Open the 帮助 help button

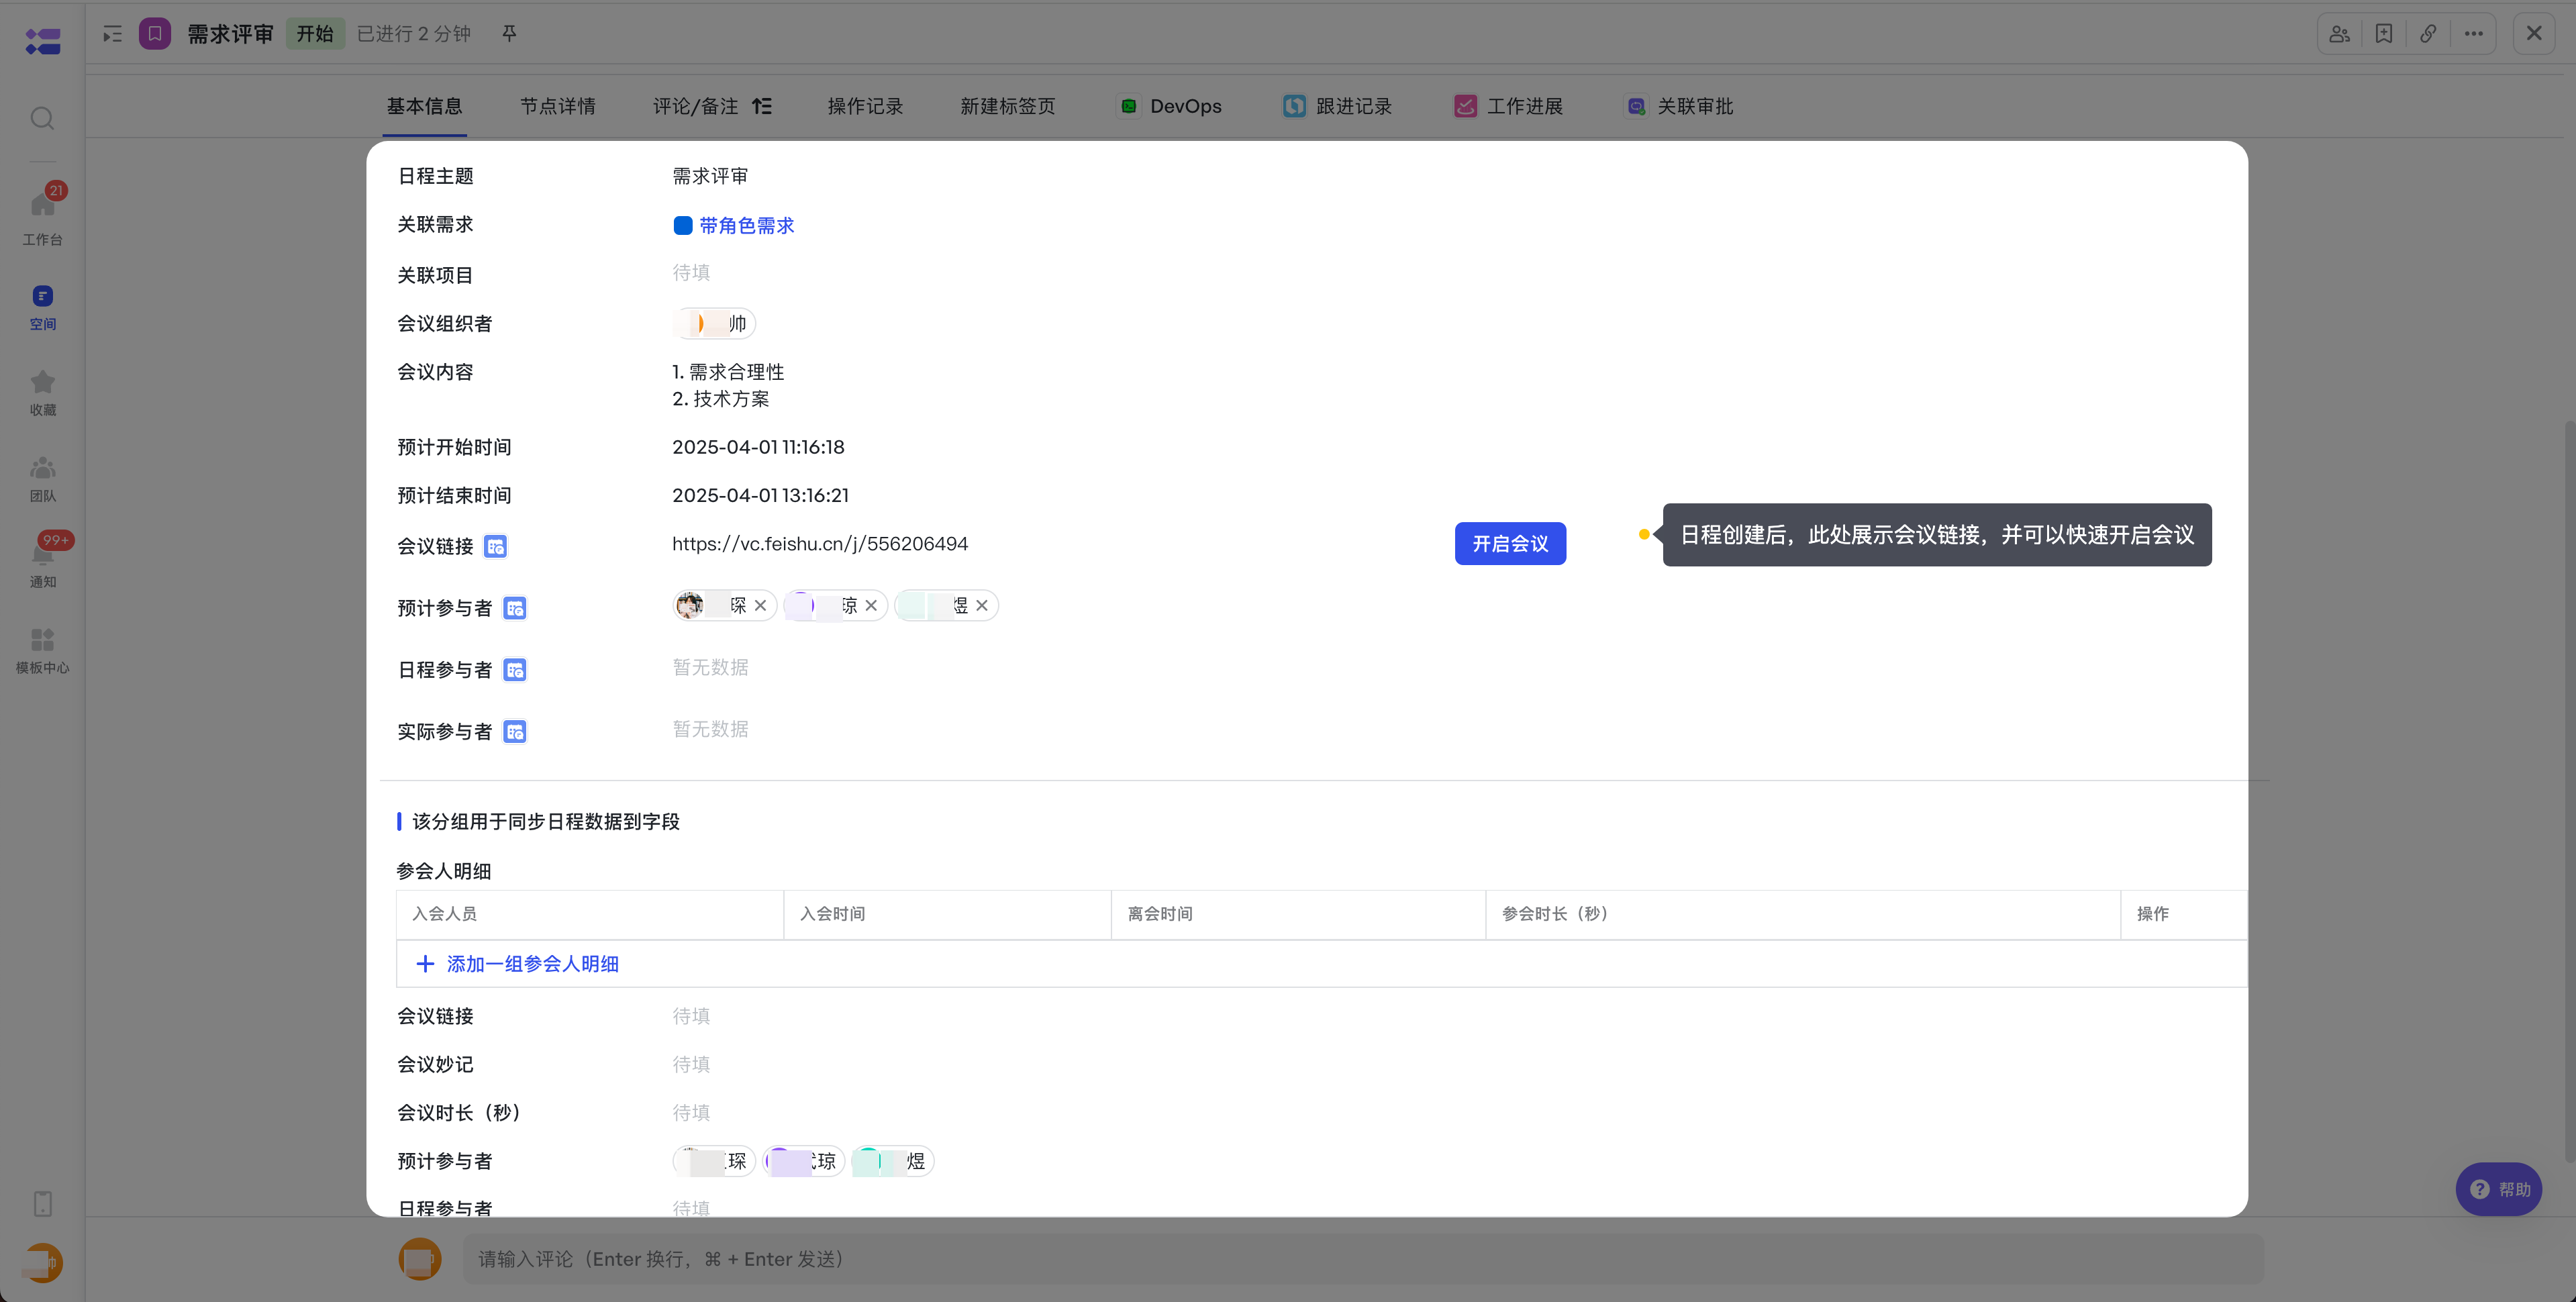pos(2499,1189)
